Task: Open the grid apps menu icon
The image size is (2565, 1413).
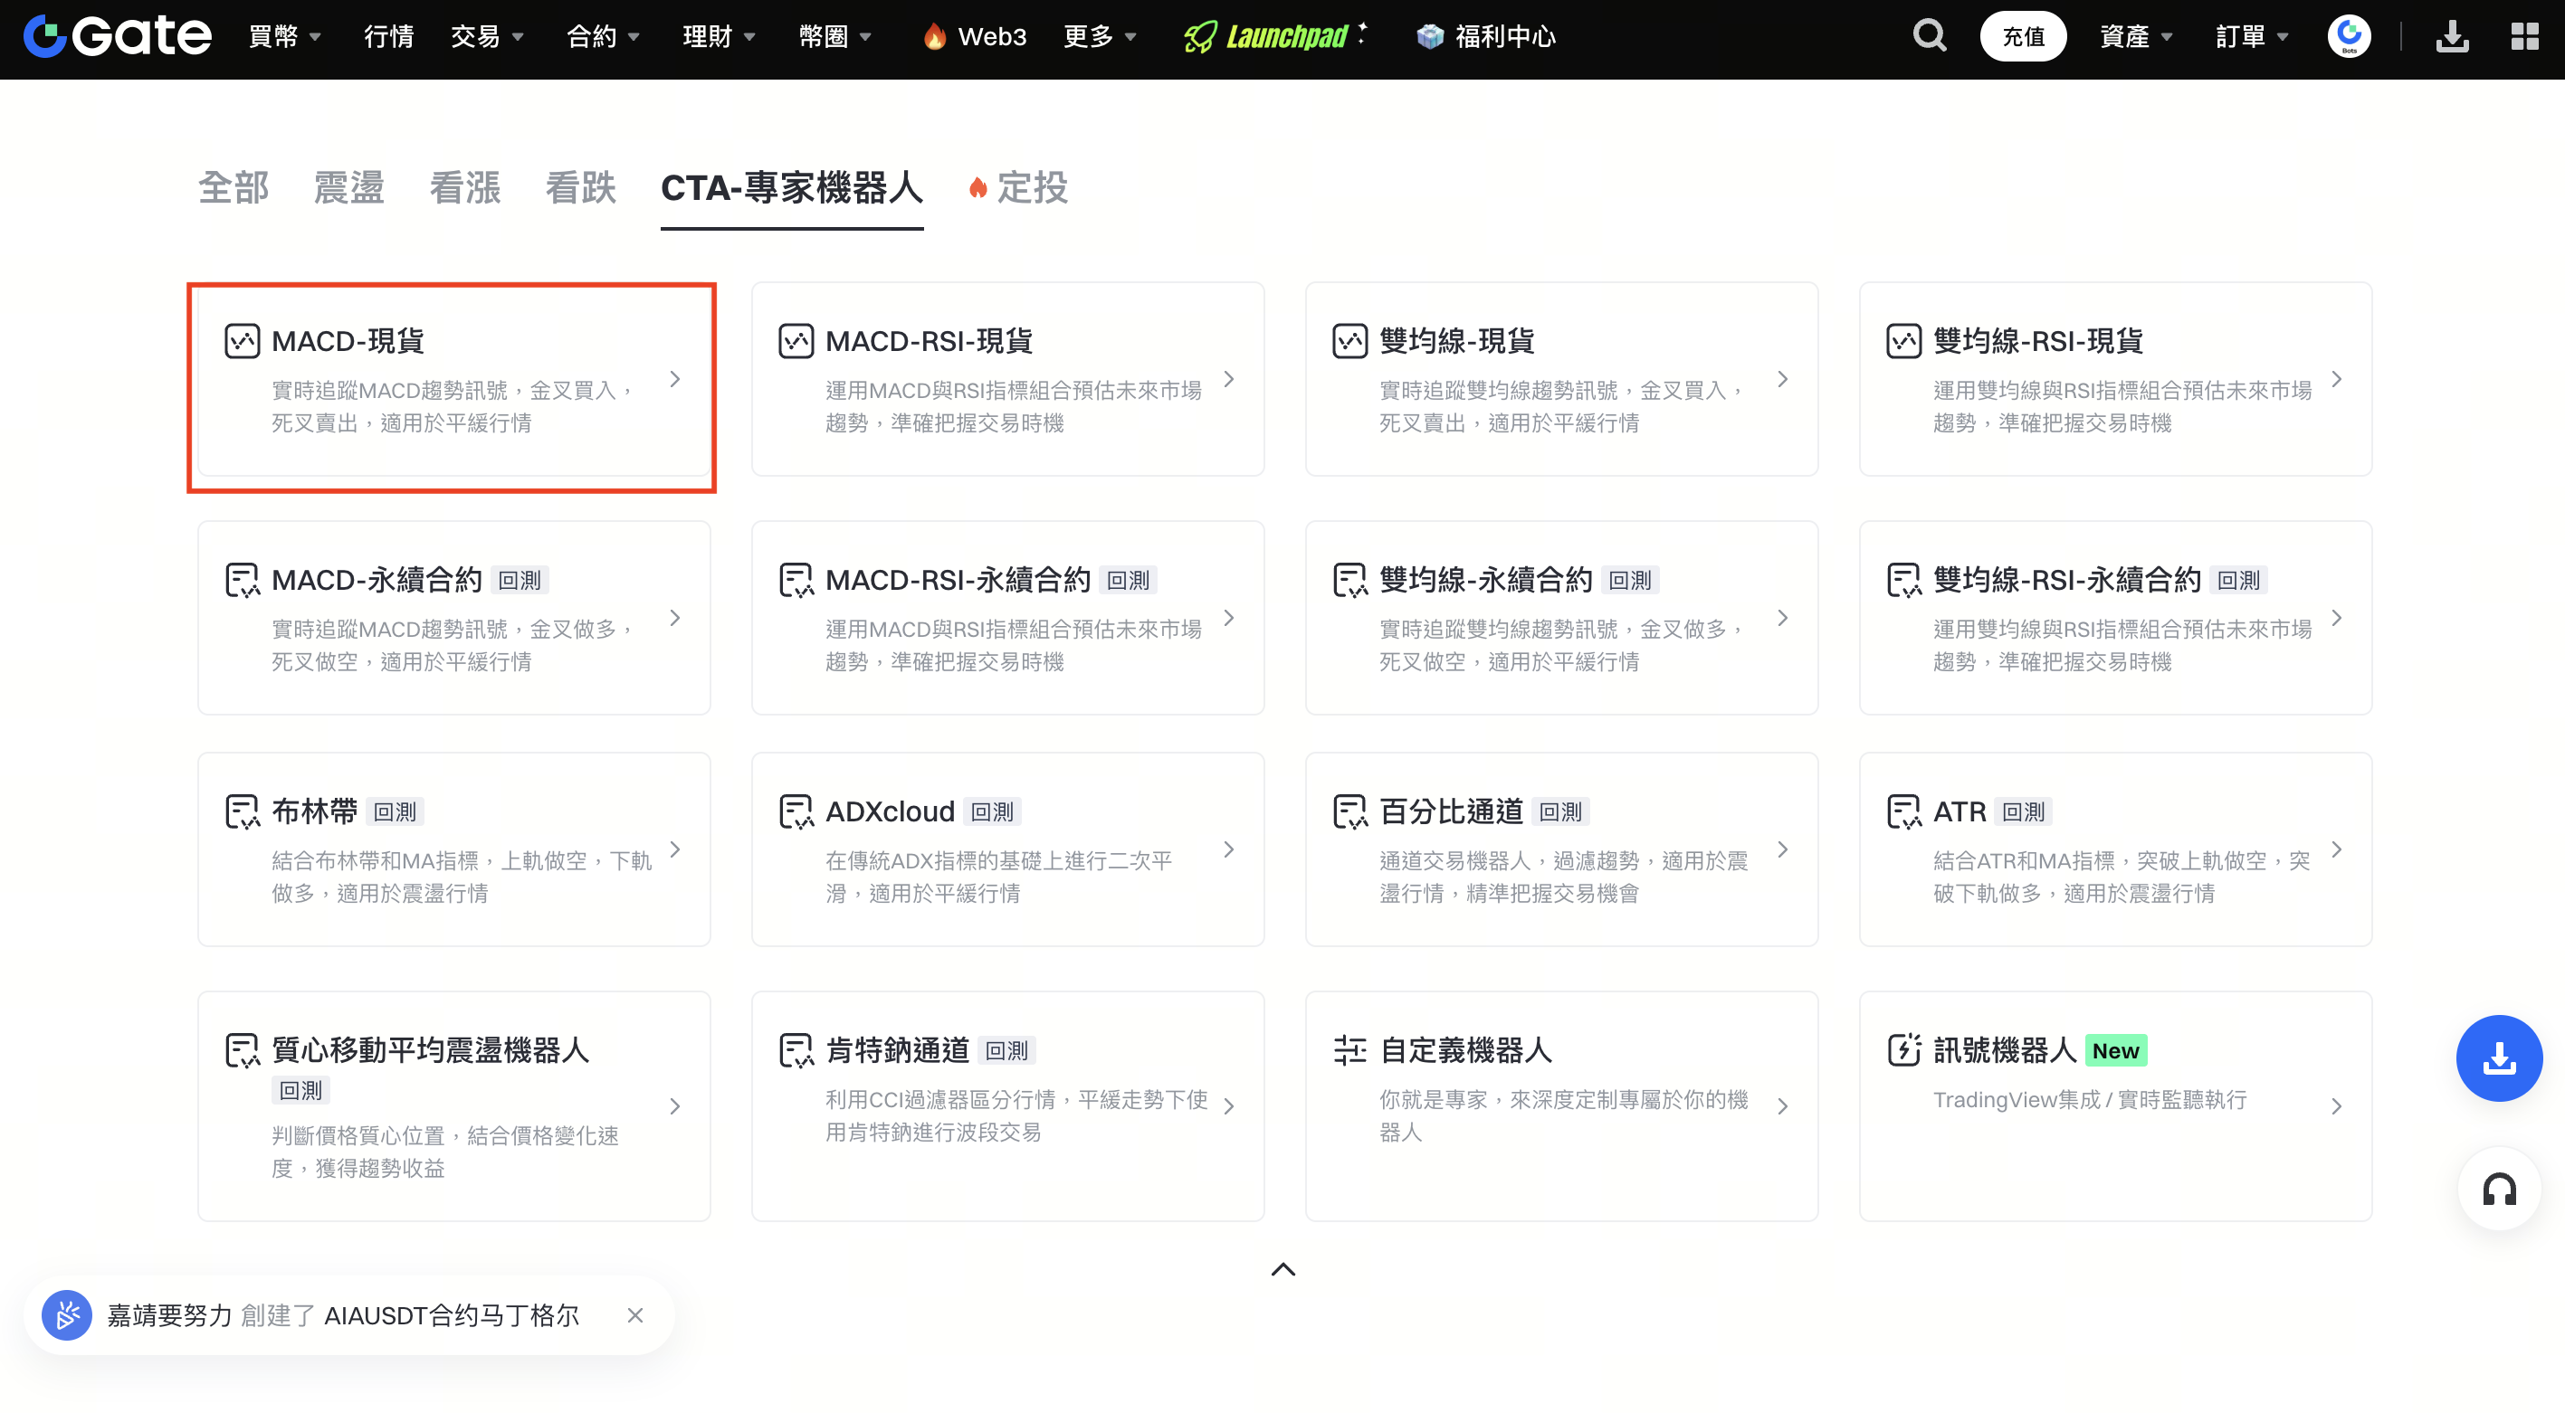Action: pyautogui.click(x=2524, y=37)
